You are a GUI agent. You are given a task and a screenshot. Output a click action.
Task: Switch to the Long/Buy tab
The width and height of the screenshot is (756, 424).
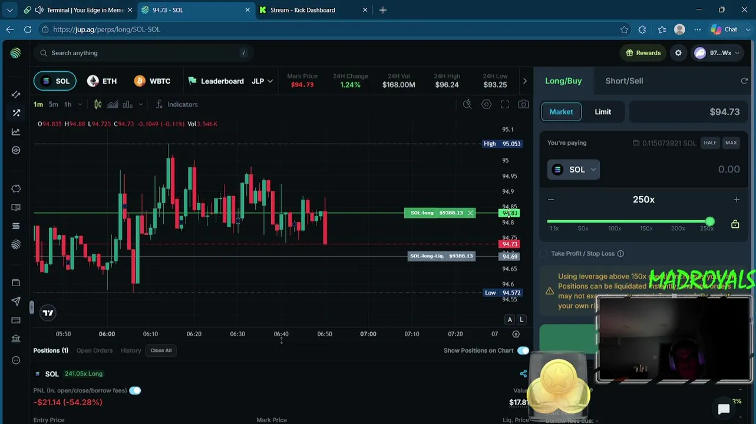pos(563,81)
